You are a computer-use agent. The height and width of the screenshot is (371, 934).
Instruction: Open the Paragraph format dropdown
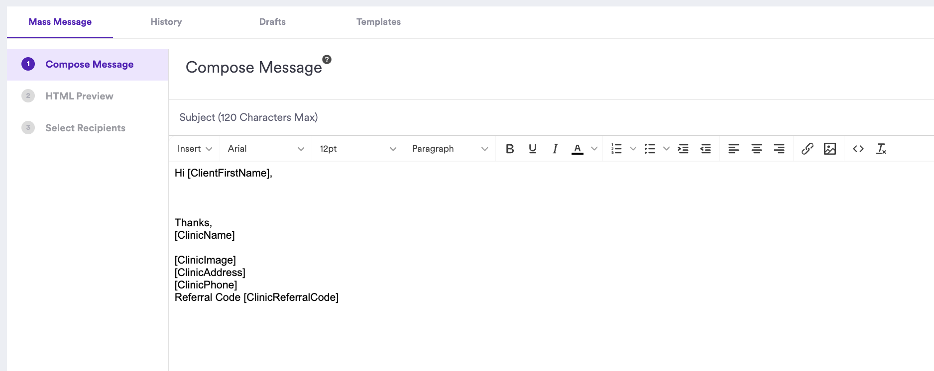coord(450,149)
